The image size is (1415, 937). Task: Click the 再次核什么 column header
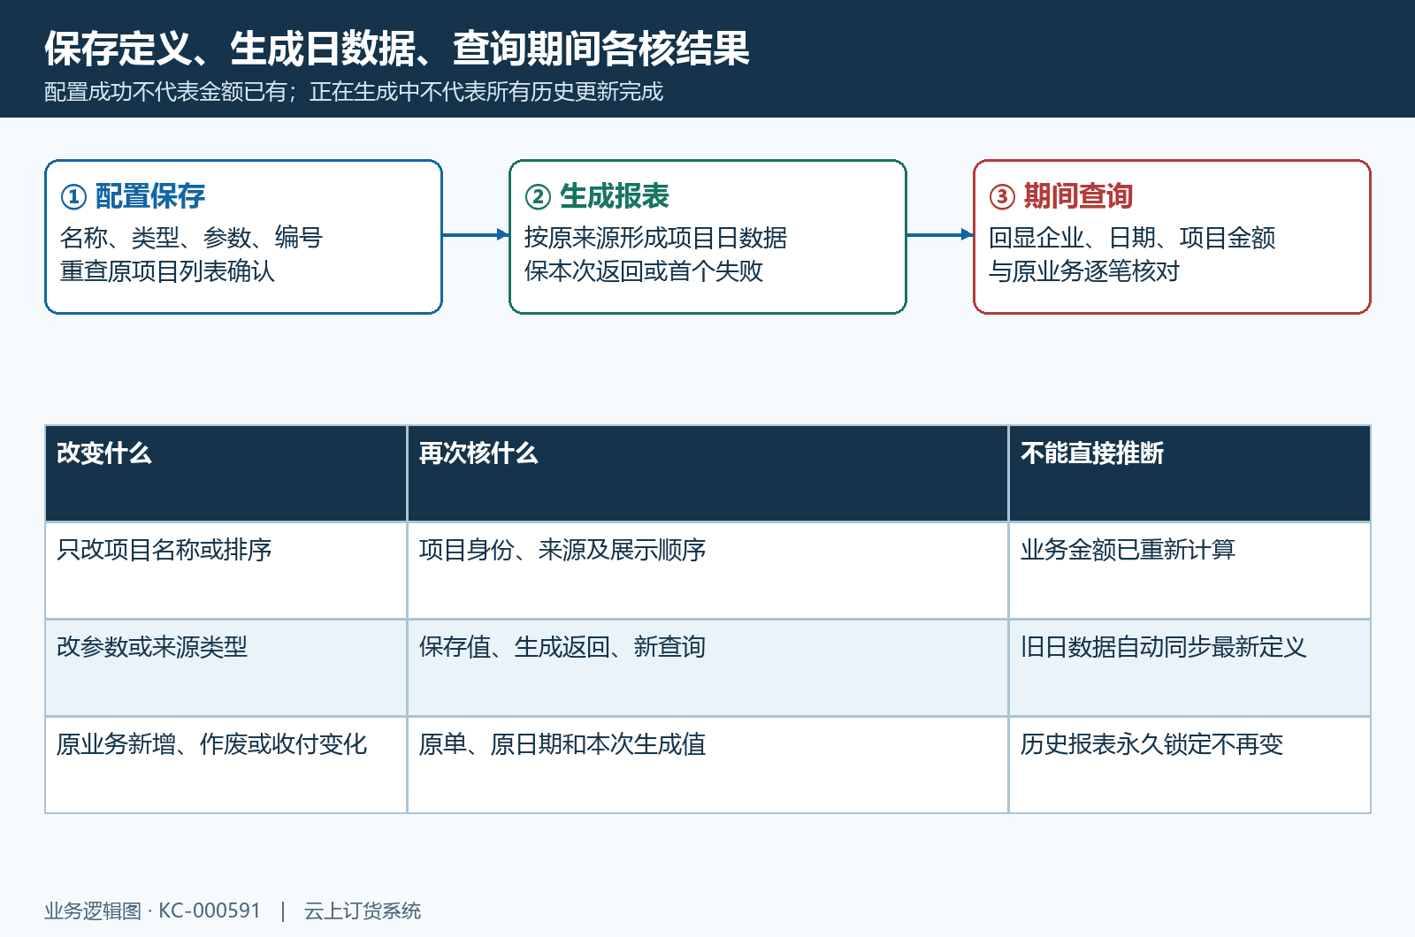707,473
